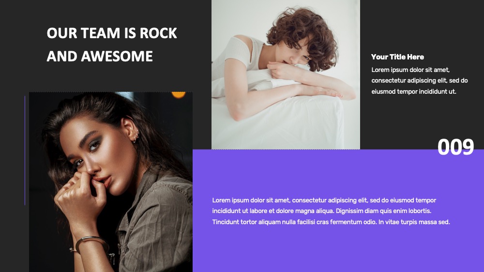
Task: Select the "Lorem ipsum dolor sit amet," right-side line
Action: click(410, 70)
